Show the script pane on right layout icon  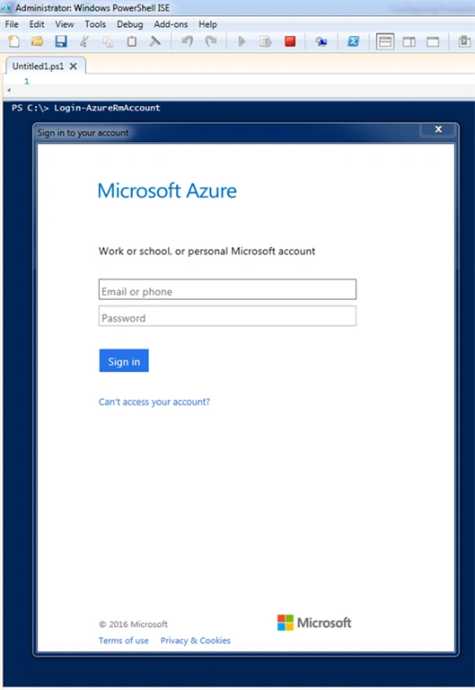click(409, 42)
